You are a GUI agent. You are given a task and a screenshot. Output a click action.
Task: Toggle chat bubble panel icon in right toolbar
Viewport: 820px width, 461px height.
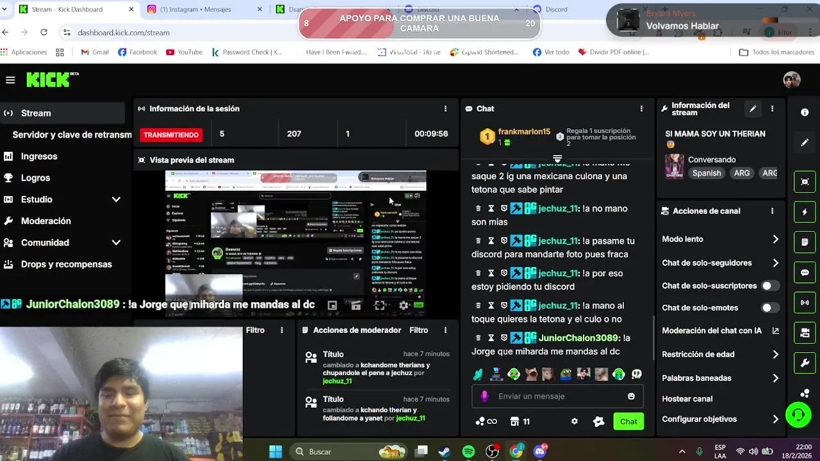(x=805, y=272)
